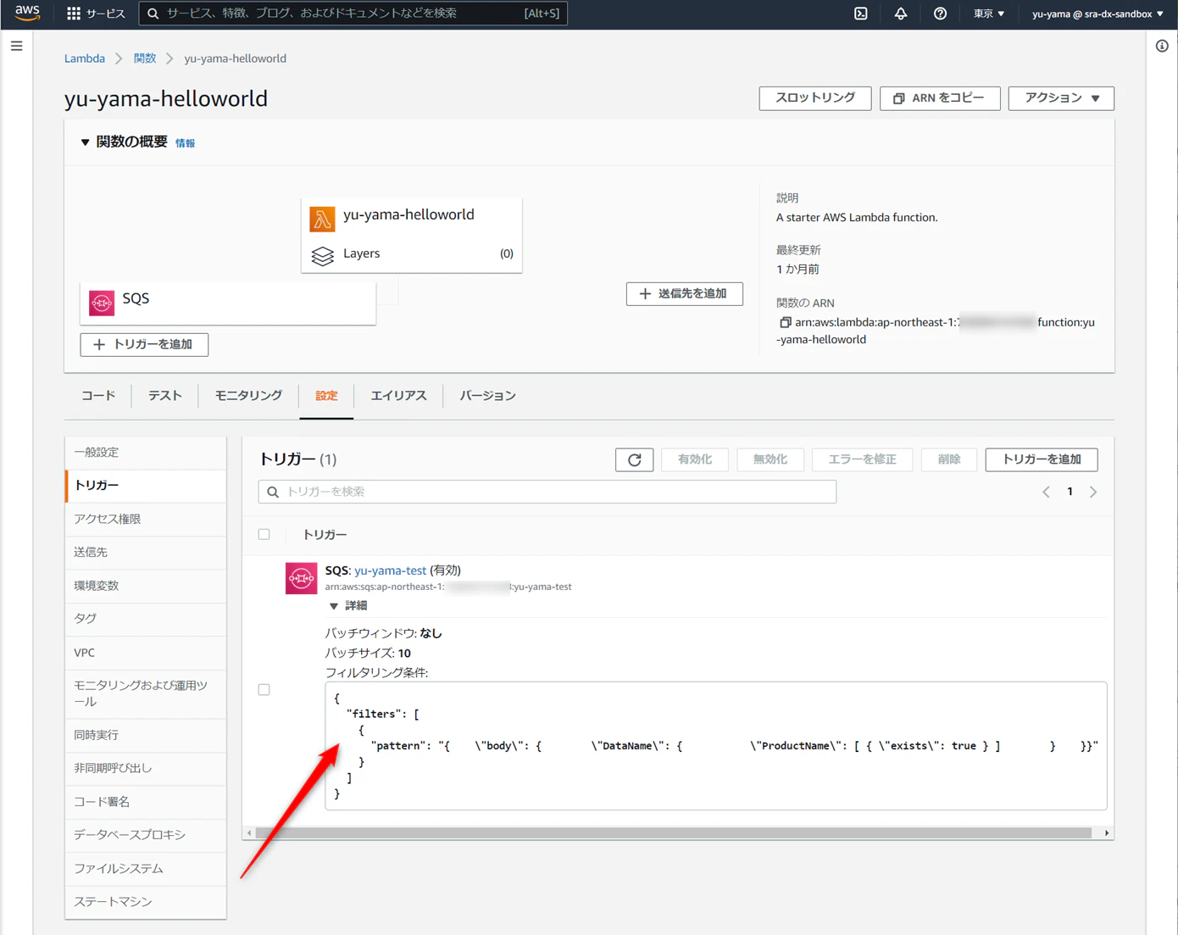Click the Layers stack icon

pos(322,254)
